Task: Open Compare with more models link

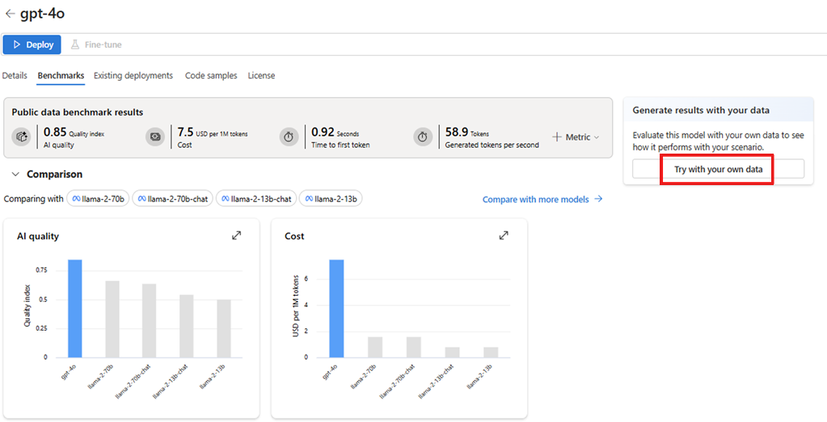Action: pos(542,199)
